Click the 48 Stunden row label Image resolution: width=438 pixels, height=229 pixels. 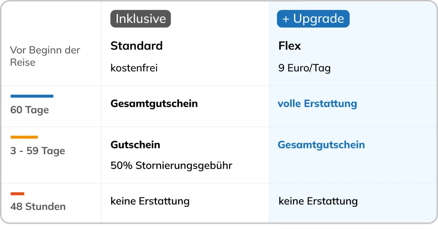(38, 207)
